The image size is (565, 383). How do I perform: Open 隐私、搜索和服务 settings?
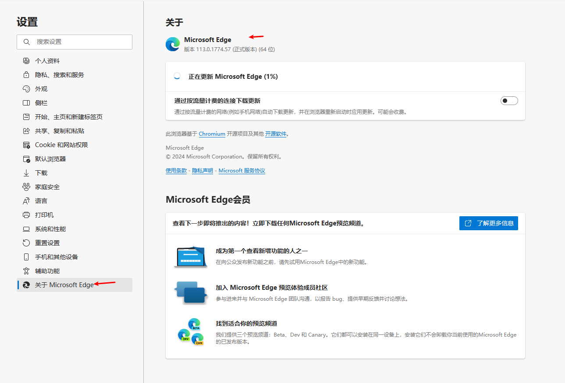click(x=75, y=75)
